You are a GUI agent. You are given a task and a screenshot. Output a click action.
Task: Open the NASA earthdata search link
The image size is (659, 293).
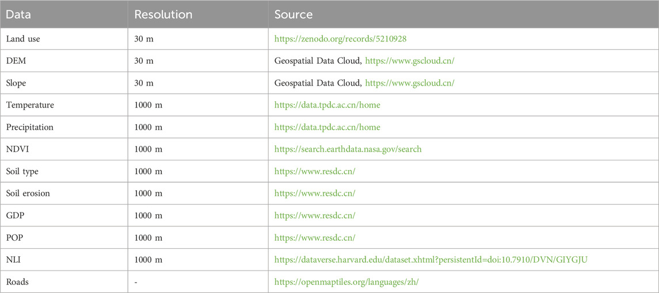[348, 149]
